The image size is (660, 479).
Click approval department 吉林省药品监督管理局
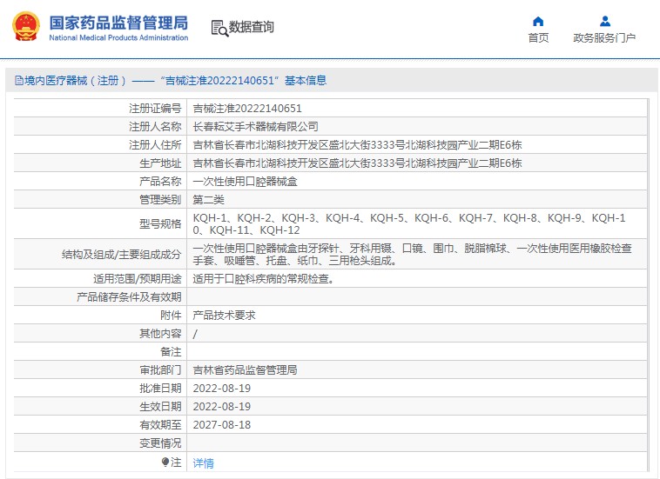coord(245,370)
